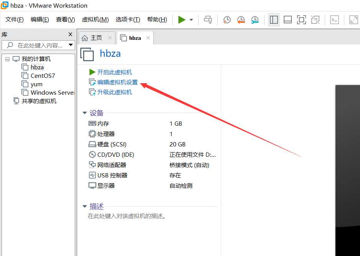Click the 存在 USB controller value

(175, 176)
